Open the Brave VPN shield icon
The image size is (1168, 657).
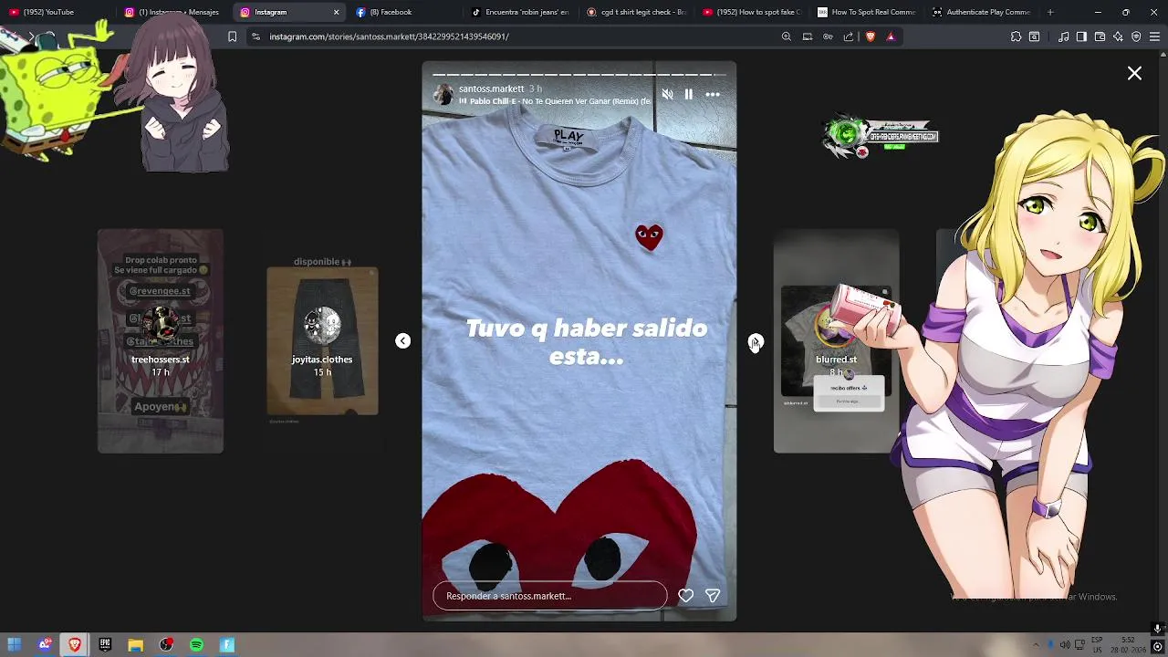click(x=1136, y=36)
